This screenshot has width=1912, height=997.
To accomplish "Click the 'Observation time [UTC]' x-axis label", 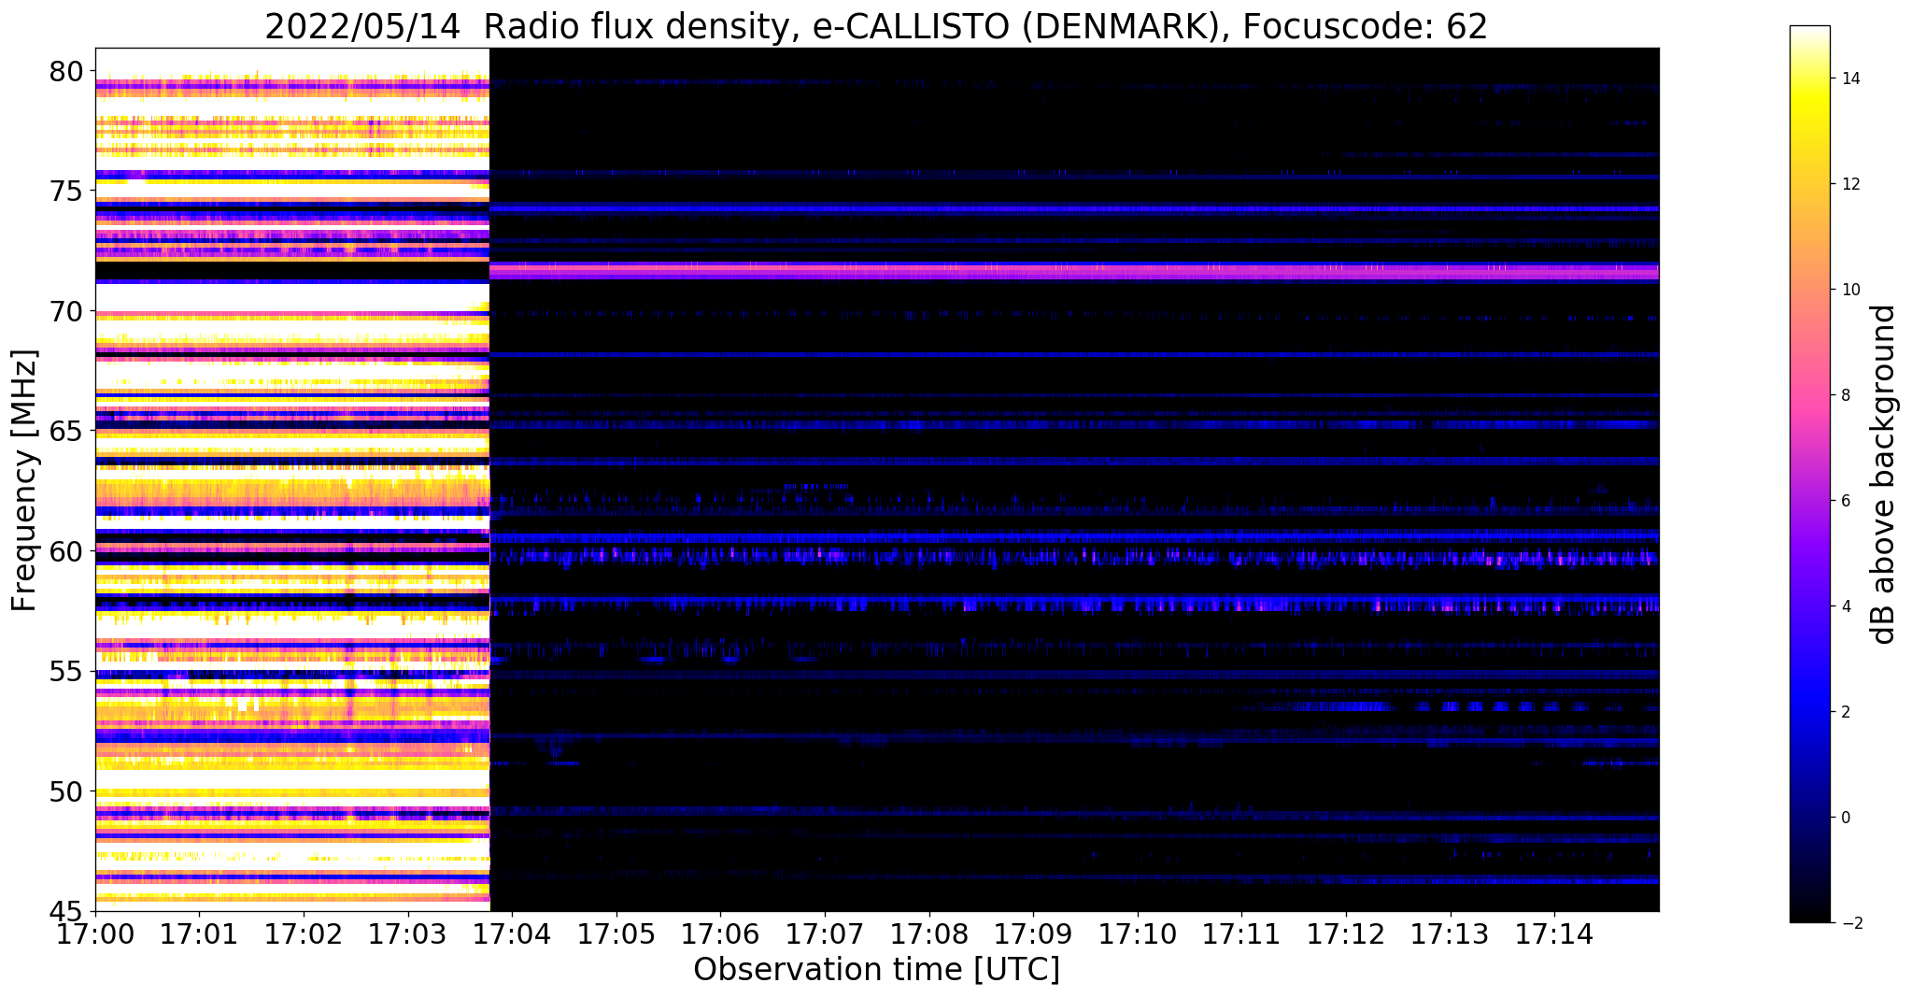I will (x=876, y=970).
